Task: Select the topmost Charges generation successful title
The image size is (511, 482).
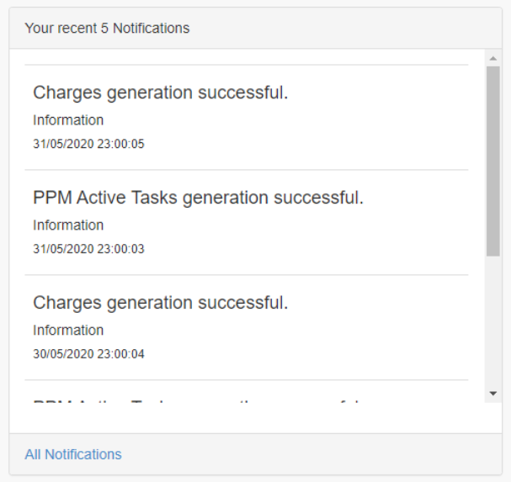Action: click(161, 93)
